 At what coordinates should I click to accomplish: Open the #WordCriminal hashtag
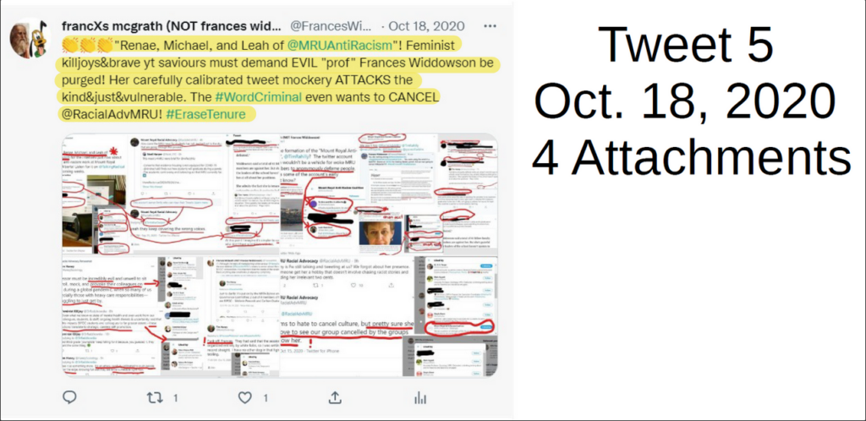click(x=259, y=96)
